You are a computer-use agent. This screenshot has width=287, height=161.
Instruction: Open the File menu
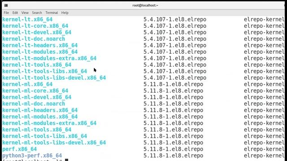(x=6, y=13)
